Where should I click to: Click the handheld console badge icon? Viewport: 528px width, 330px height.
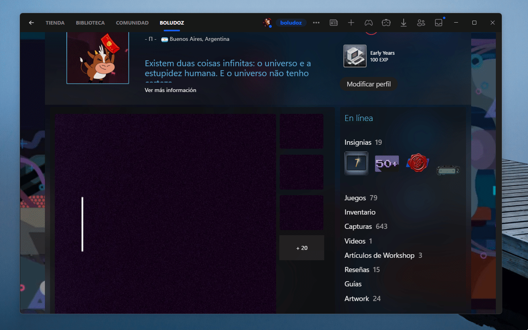449,170
